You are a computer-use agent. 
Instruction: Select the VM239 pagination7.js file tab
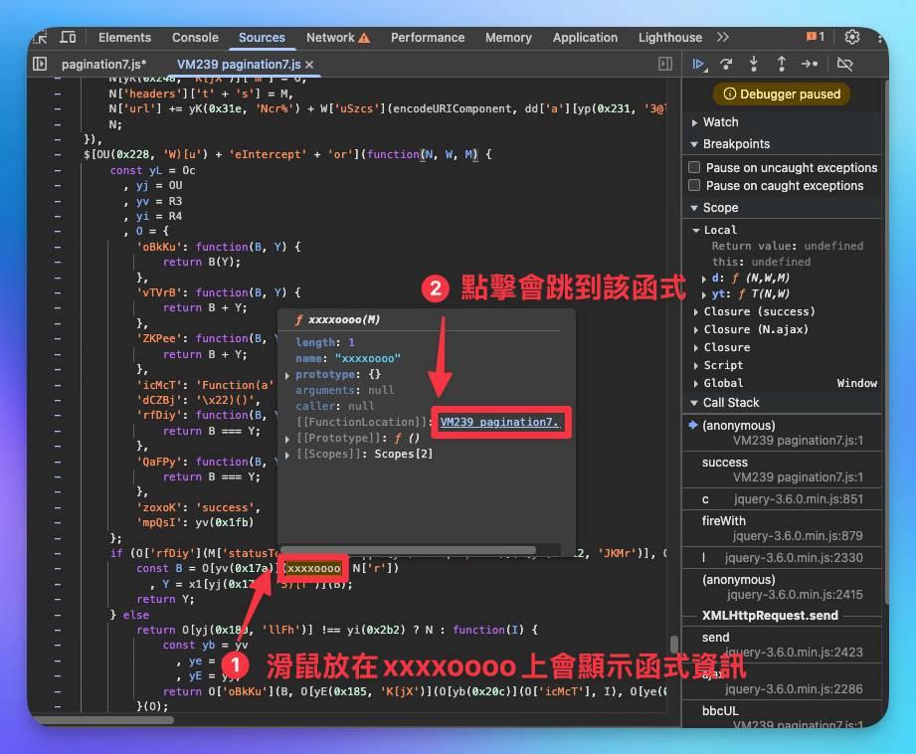pos(239,65)
